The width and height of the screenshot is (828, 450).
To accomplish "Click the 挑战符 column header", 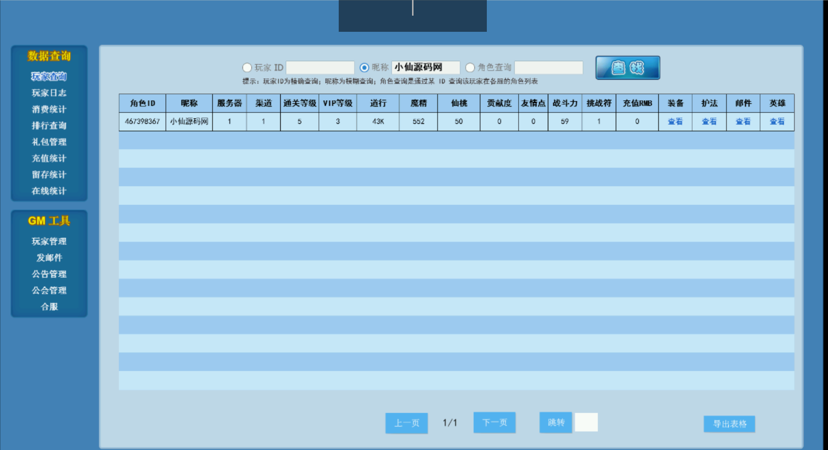I will pos(599,103).
